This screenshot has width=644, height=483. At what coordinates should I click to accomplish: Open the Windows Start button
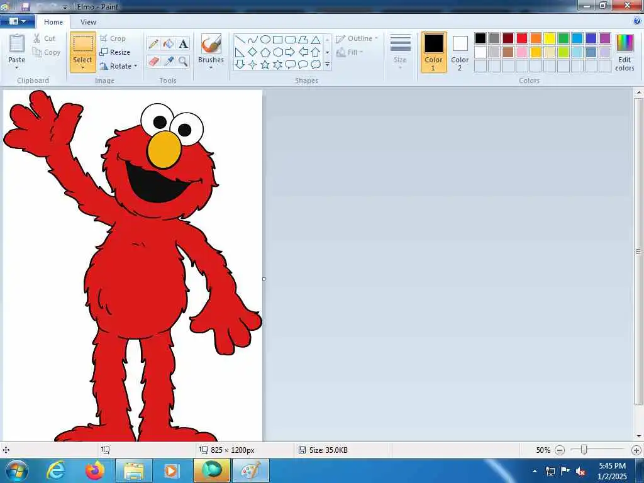tap(17, 470)
